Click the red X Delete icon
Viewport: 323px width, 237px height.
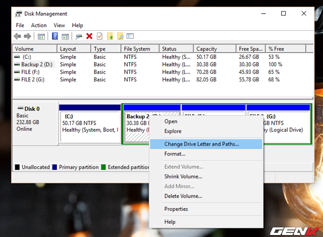click(x=89, y=36)
